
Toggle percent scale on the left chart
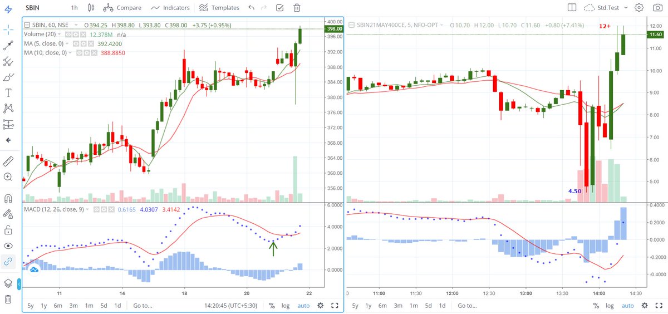point(272,305)
